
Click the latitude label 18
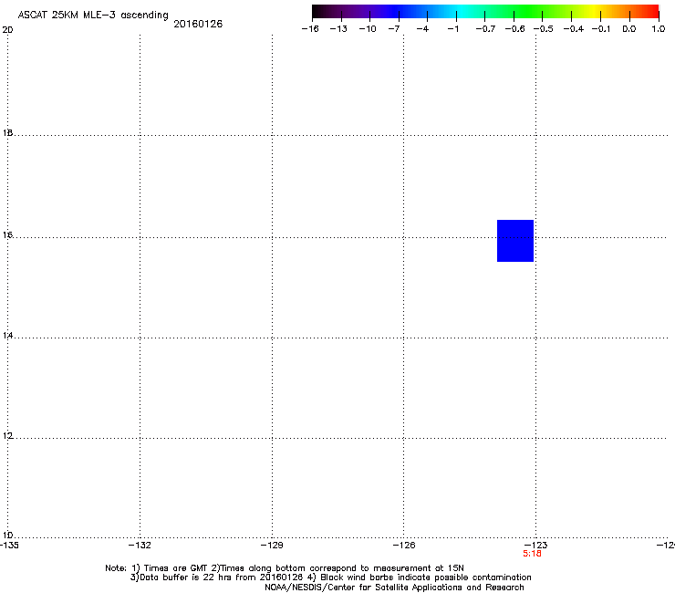[x=7, y=133]
